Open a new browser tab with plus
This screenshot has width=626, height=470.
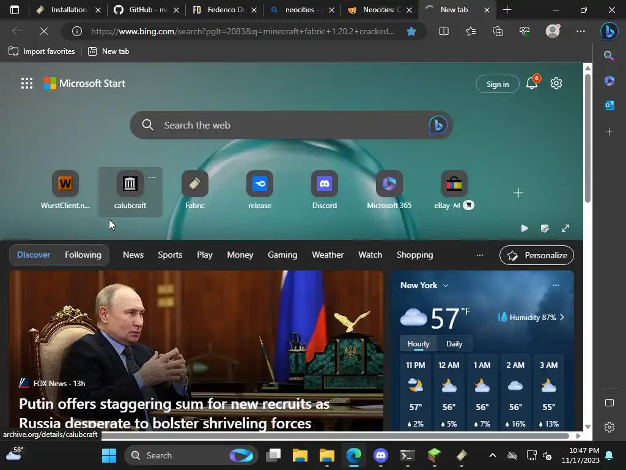(x=507, y=10)
